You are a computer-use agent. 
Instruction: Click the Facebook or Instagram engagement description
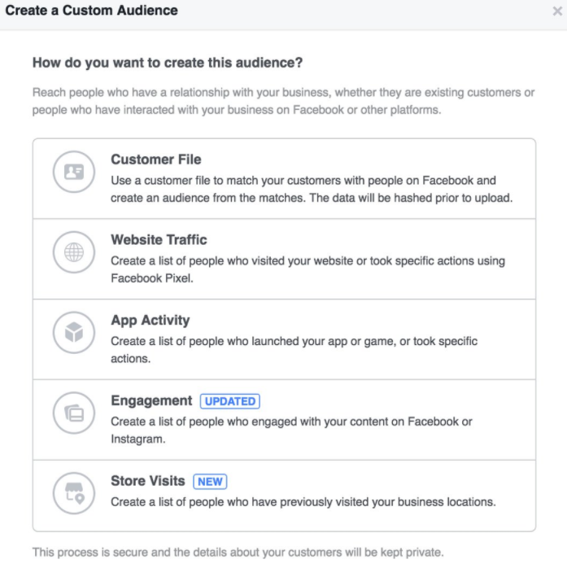pyautogui.click(x=291, y=430)
